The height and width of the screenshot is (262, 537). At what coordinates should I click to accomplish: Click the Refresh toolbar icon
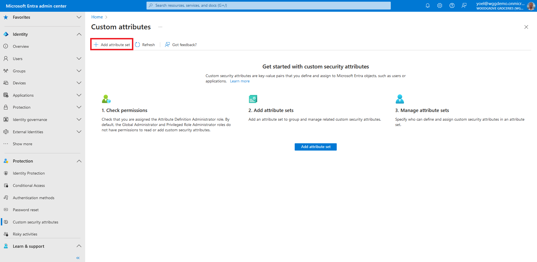tap(138, 45)
